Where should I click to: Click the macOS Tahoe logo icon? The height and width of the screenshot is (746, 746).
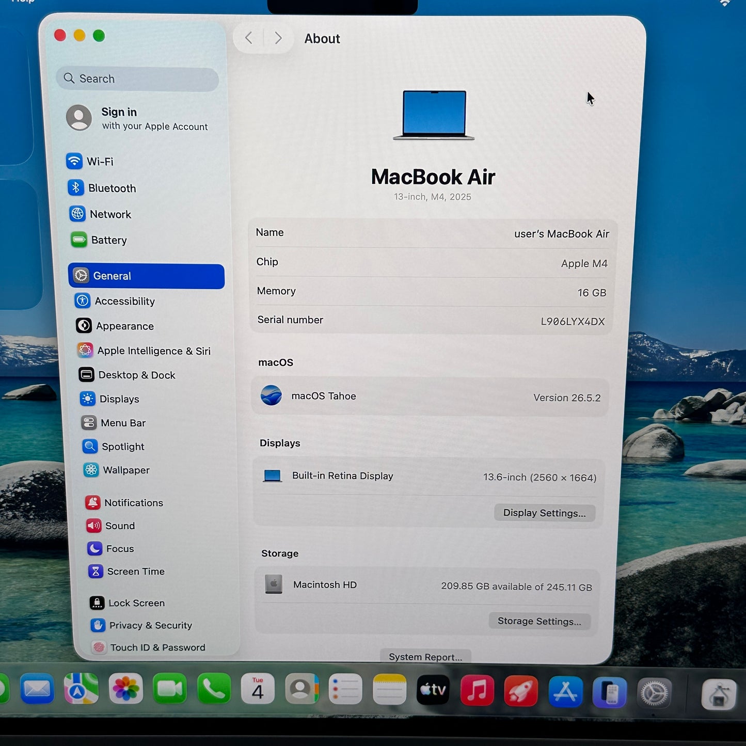click(271, 395)
